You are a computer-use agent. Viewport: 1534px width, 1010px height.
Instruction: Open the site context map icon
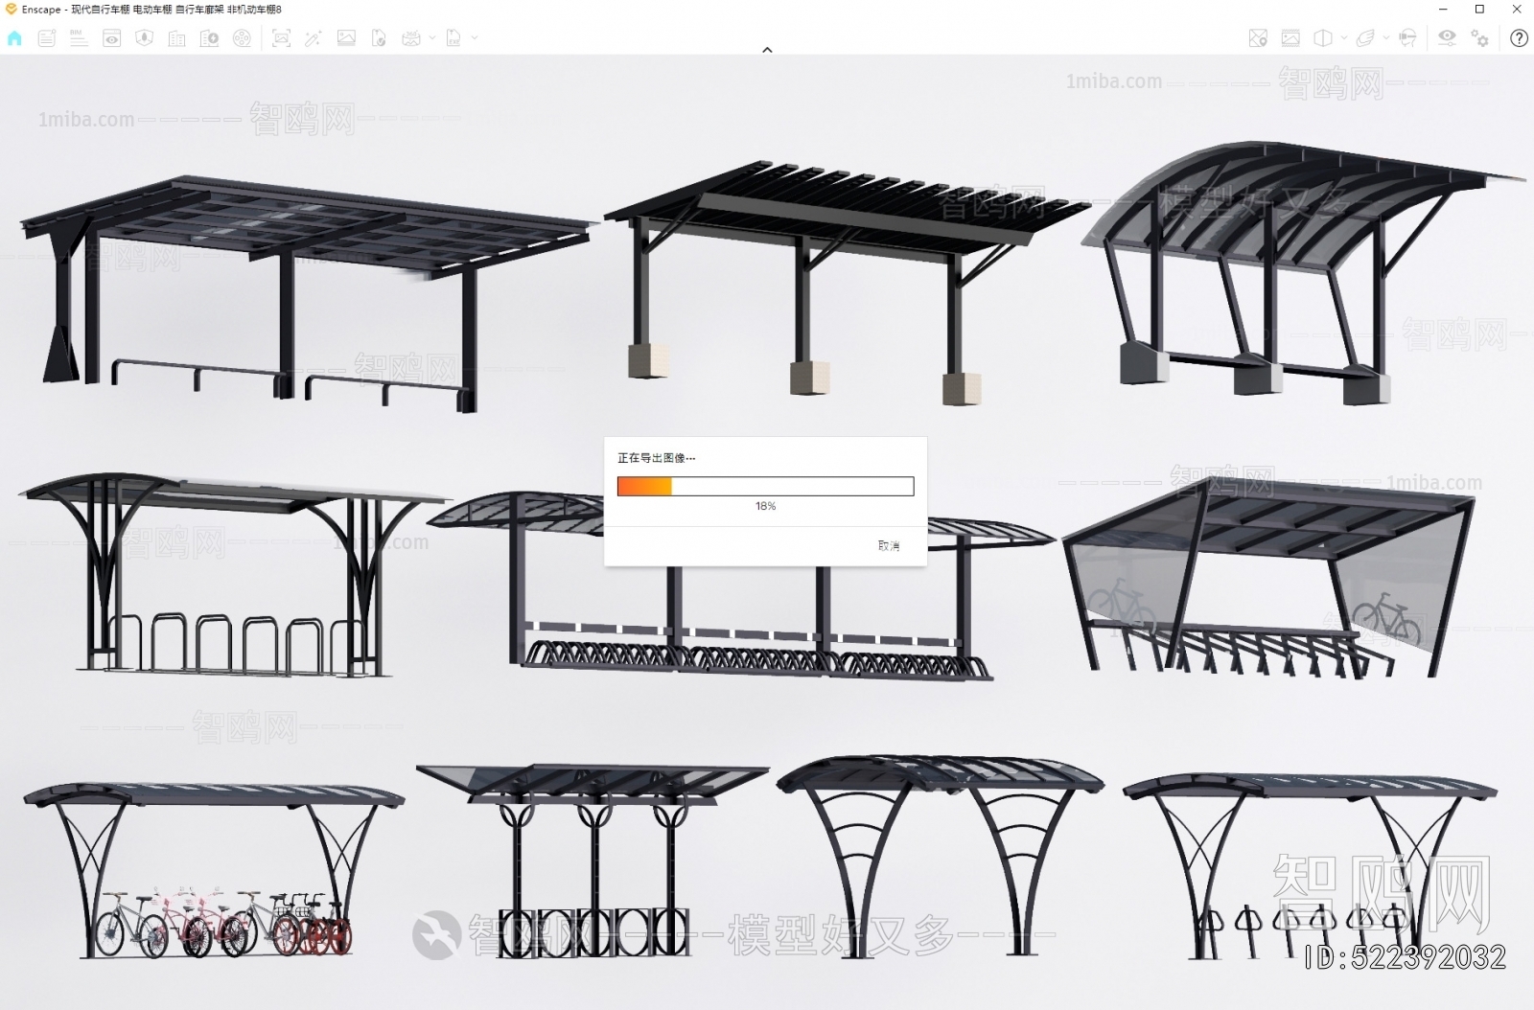tap(1258, 38)
